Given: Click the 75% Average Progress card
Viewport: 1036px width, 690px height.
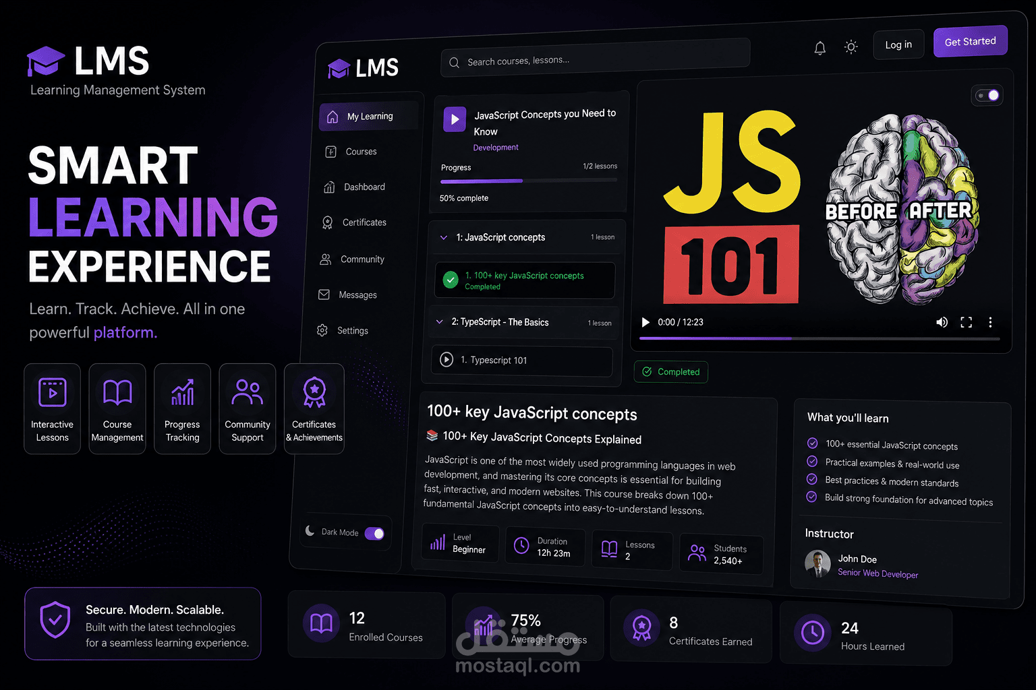Looking at the screenshot, I should click(x=528, y=627).
